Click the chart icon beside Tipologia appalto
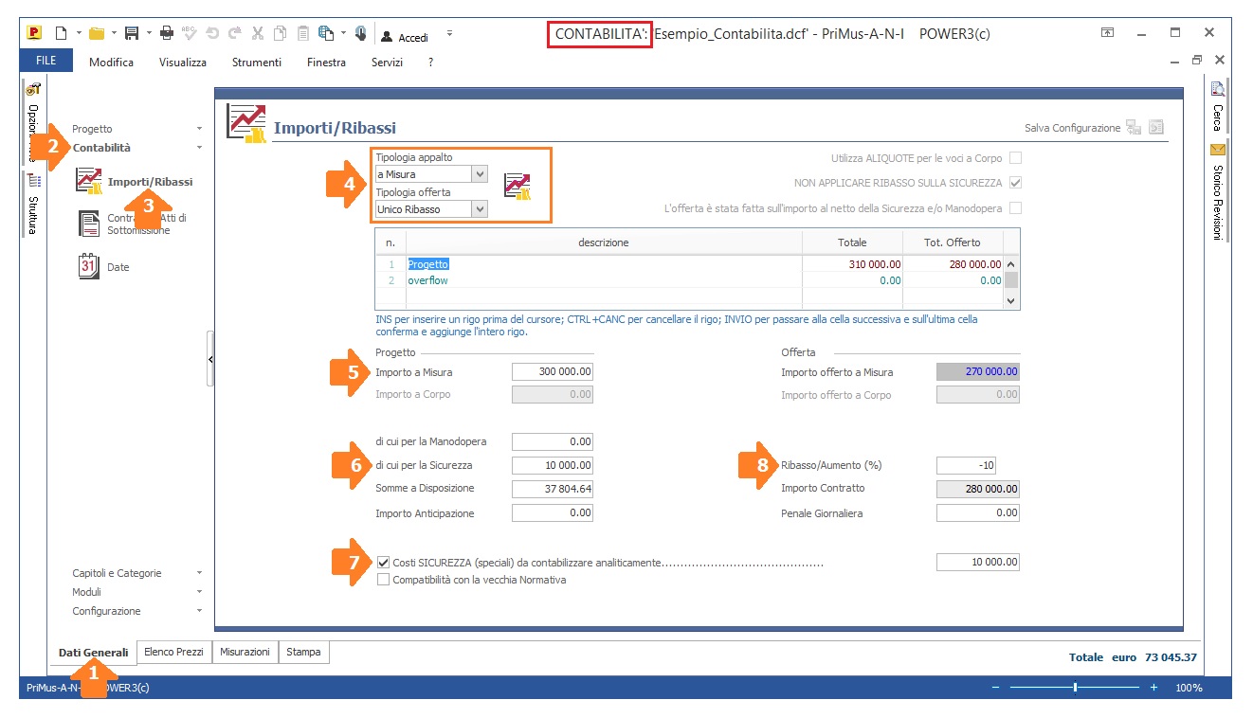This screenshot has height=718, width=1253. pyautogui.click(x=518, y=186)
